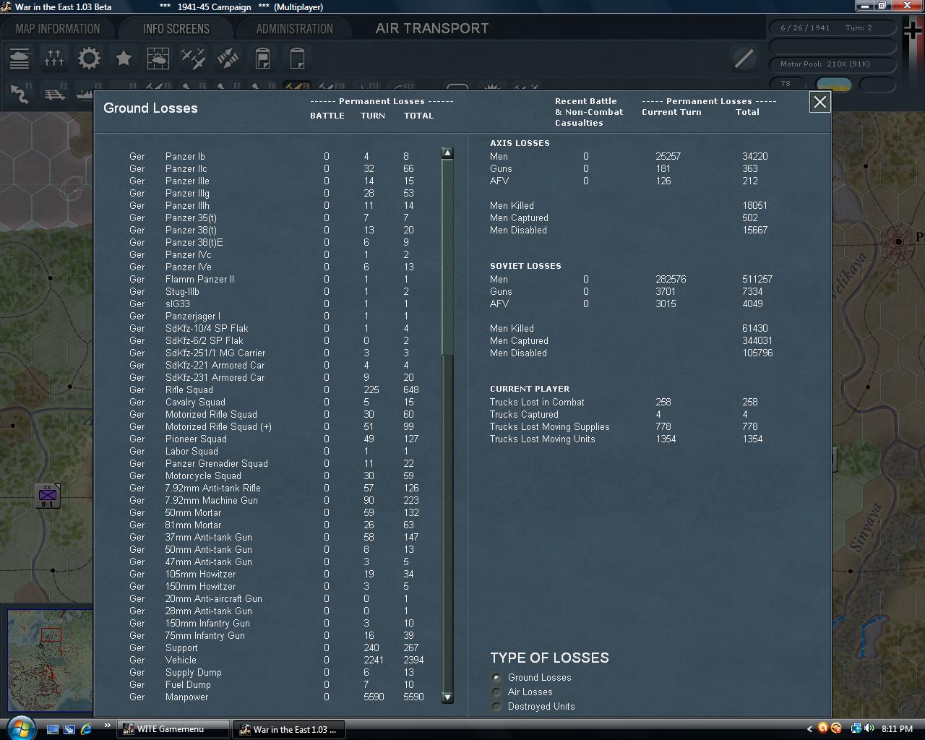Switch to WITE Gamemenu taskbar button
The width and height of the screenshot is (925, 740).
[x=173, y=729]
